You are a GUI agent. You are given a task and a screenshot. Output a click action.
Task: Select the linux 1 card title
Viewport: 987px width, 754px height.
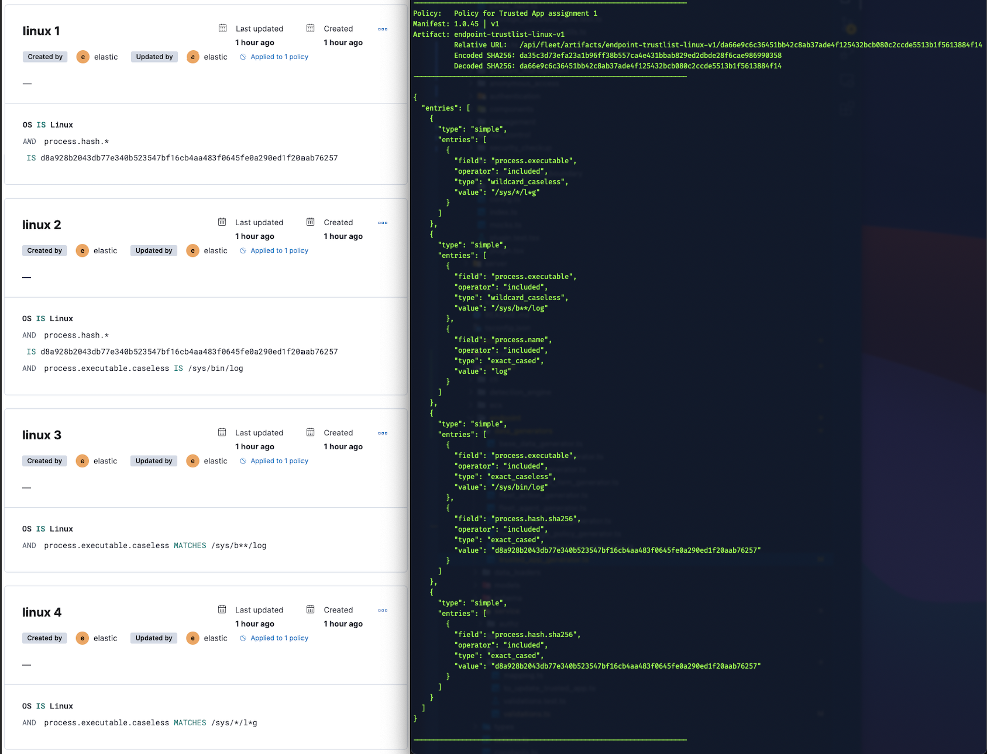click(x=41, y=31)
